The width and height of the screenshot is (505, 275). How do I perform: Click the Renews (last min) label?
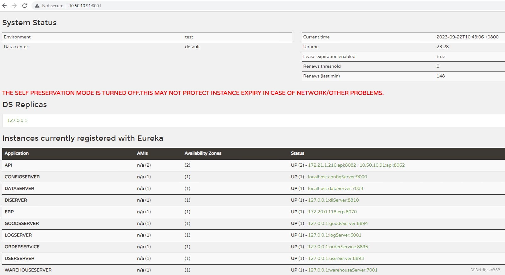[322, 76]
